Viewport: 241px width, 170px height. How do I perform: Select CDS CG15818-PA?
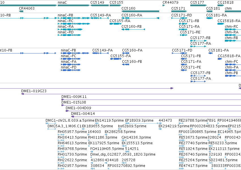220,59
